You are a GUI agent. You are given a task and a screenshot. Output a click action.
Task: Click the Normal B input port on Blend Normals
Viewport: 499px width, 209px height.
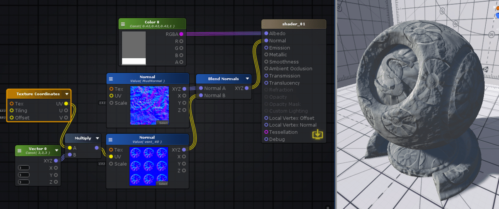[201, 95]
